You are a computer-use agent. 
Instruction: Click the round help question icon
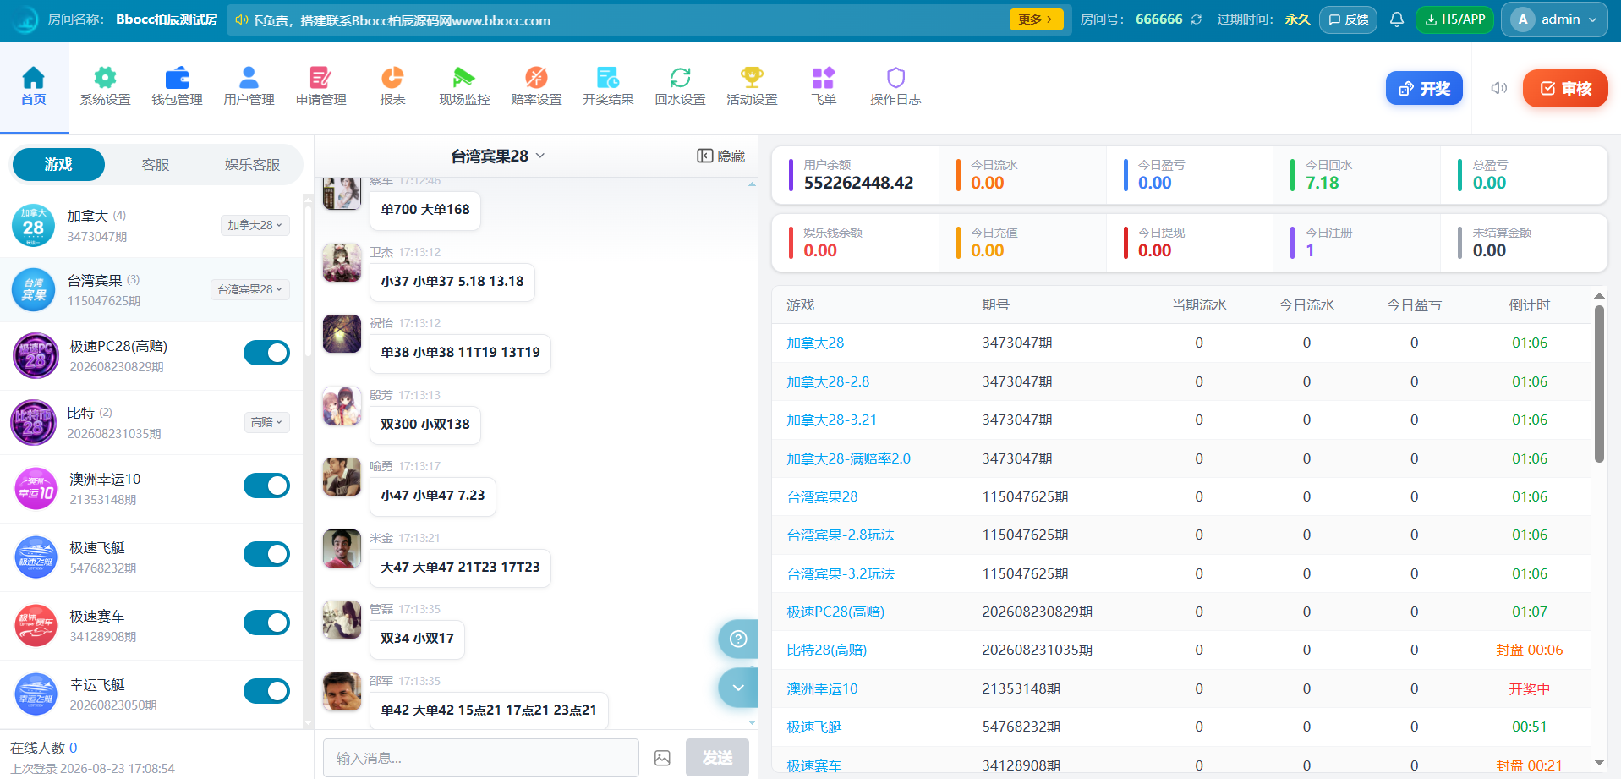[738, 639]
